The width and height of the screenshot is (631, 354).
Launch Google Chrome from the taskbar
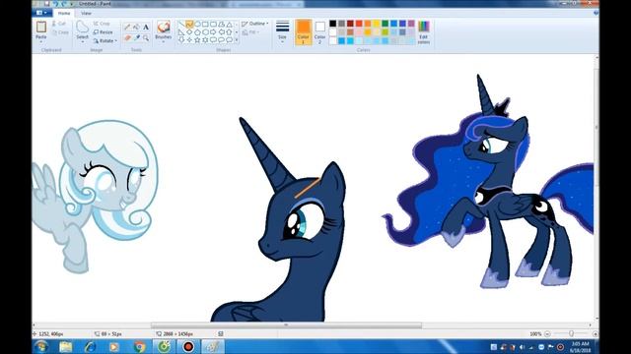tap(139, 346)
